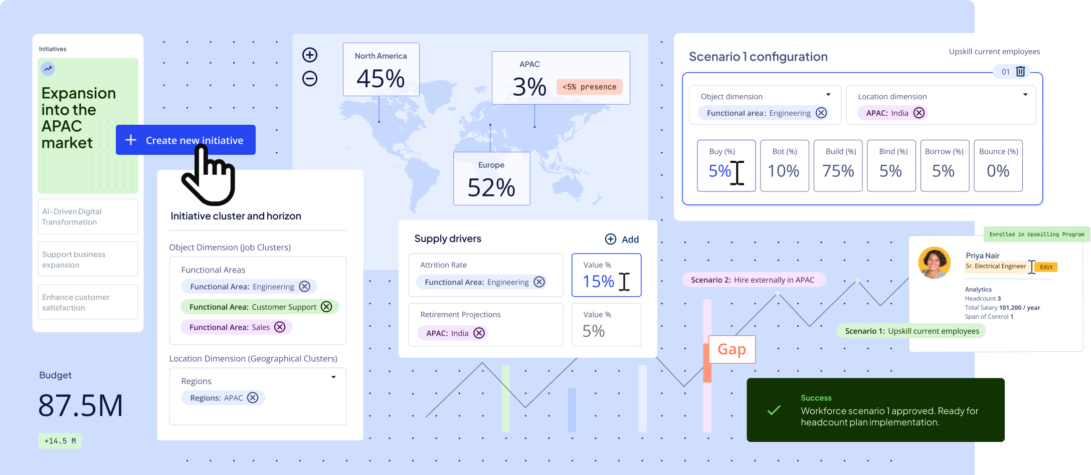Open the Regions dropdown arrow
The image size is (1091, 475).
[333, 377]
